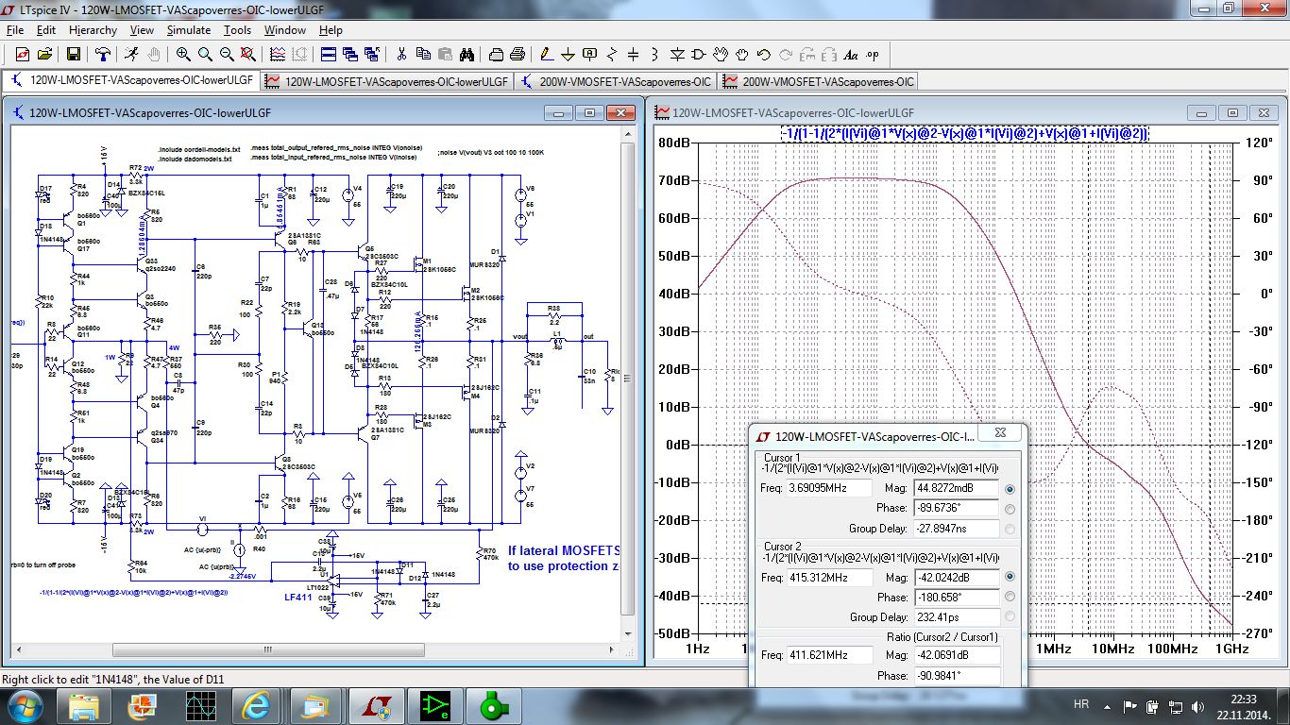
Task: Switch to 120W-LMOSFET waveform plot tab
Action: 386,81
